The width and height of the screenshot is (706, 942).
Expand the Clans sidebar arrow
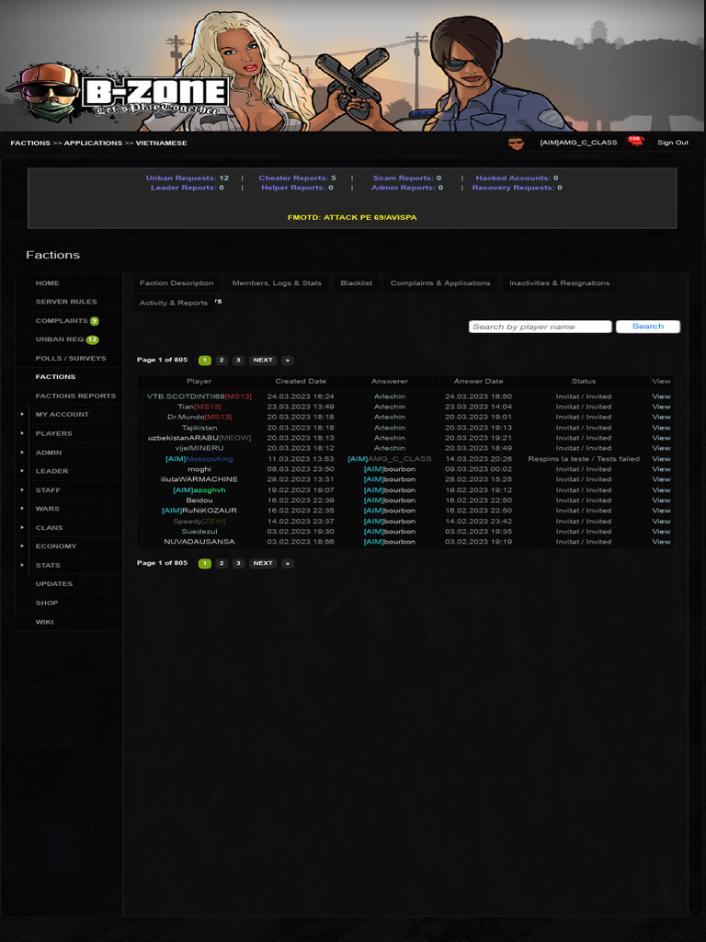point(23,527)
